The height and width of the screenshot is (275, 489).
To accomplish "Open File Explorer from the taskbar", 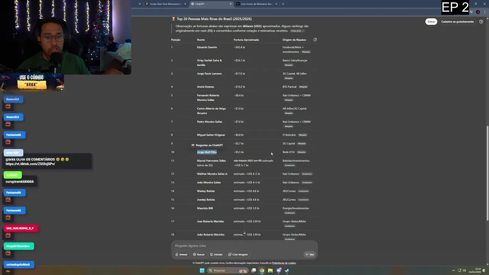I will [270, 270].
